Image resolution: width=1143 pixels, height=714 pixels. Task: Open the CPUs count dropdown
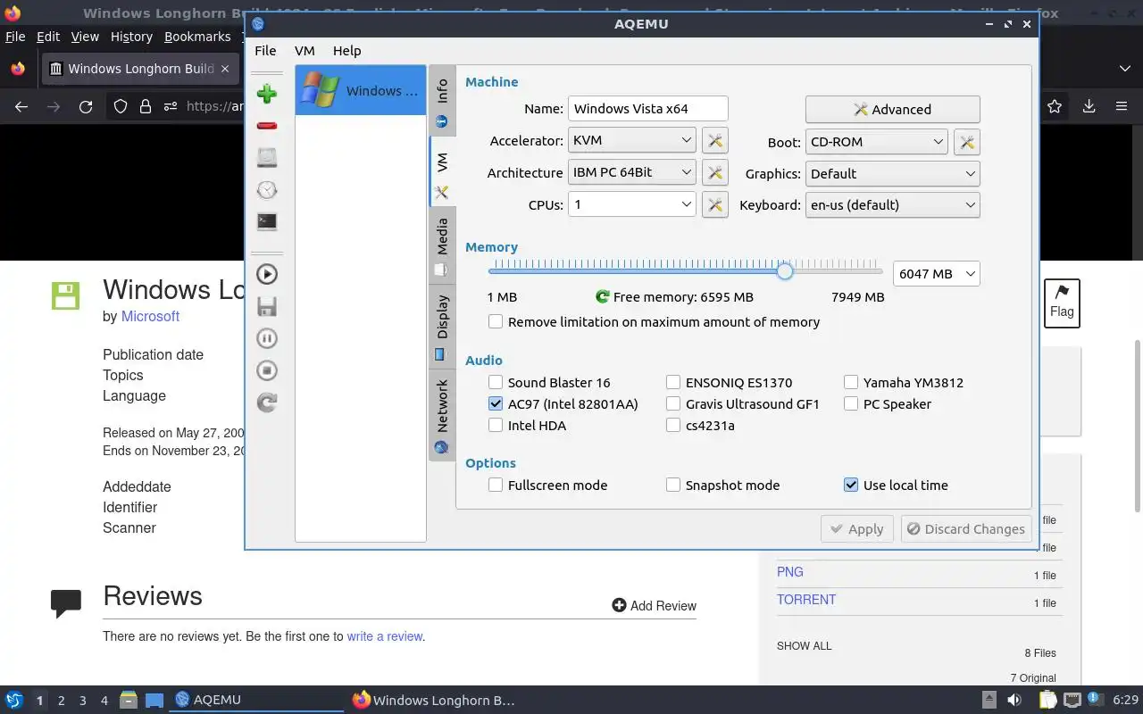(631, 204)
